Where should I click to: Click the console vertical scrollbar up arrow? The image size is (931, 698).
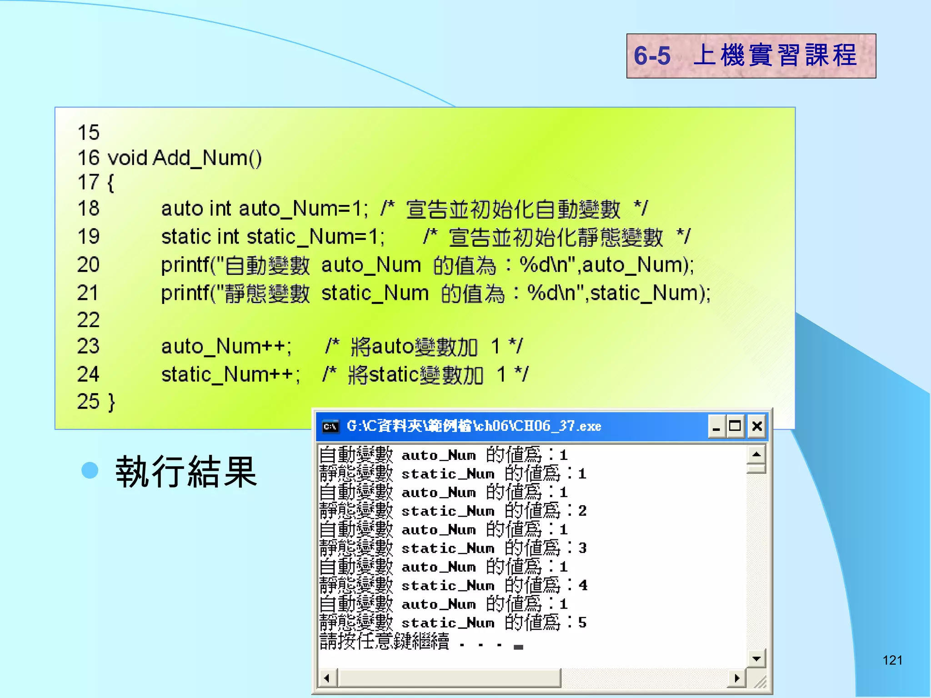point(756,454)
